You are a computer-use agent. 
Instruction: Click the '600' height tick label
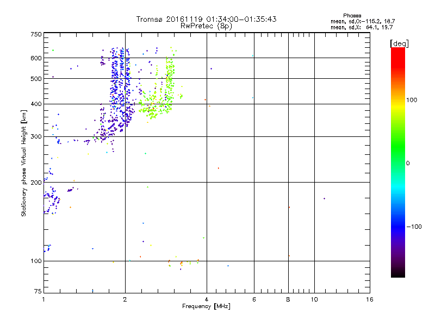coord(36,58)
